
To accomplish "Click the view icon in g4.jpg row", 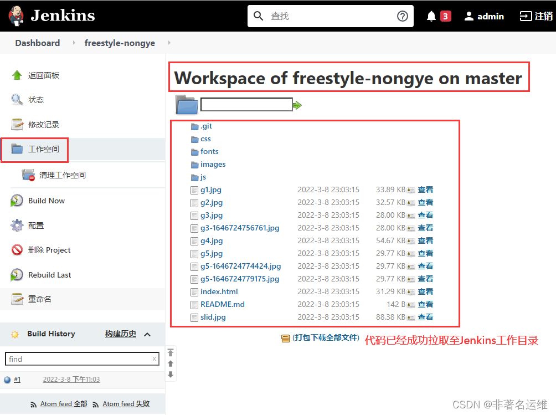I will point(411,241).
